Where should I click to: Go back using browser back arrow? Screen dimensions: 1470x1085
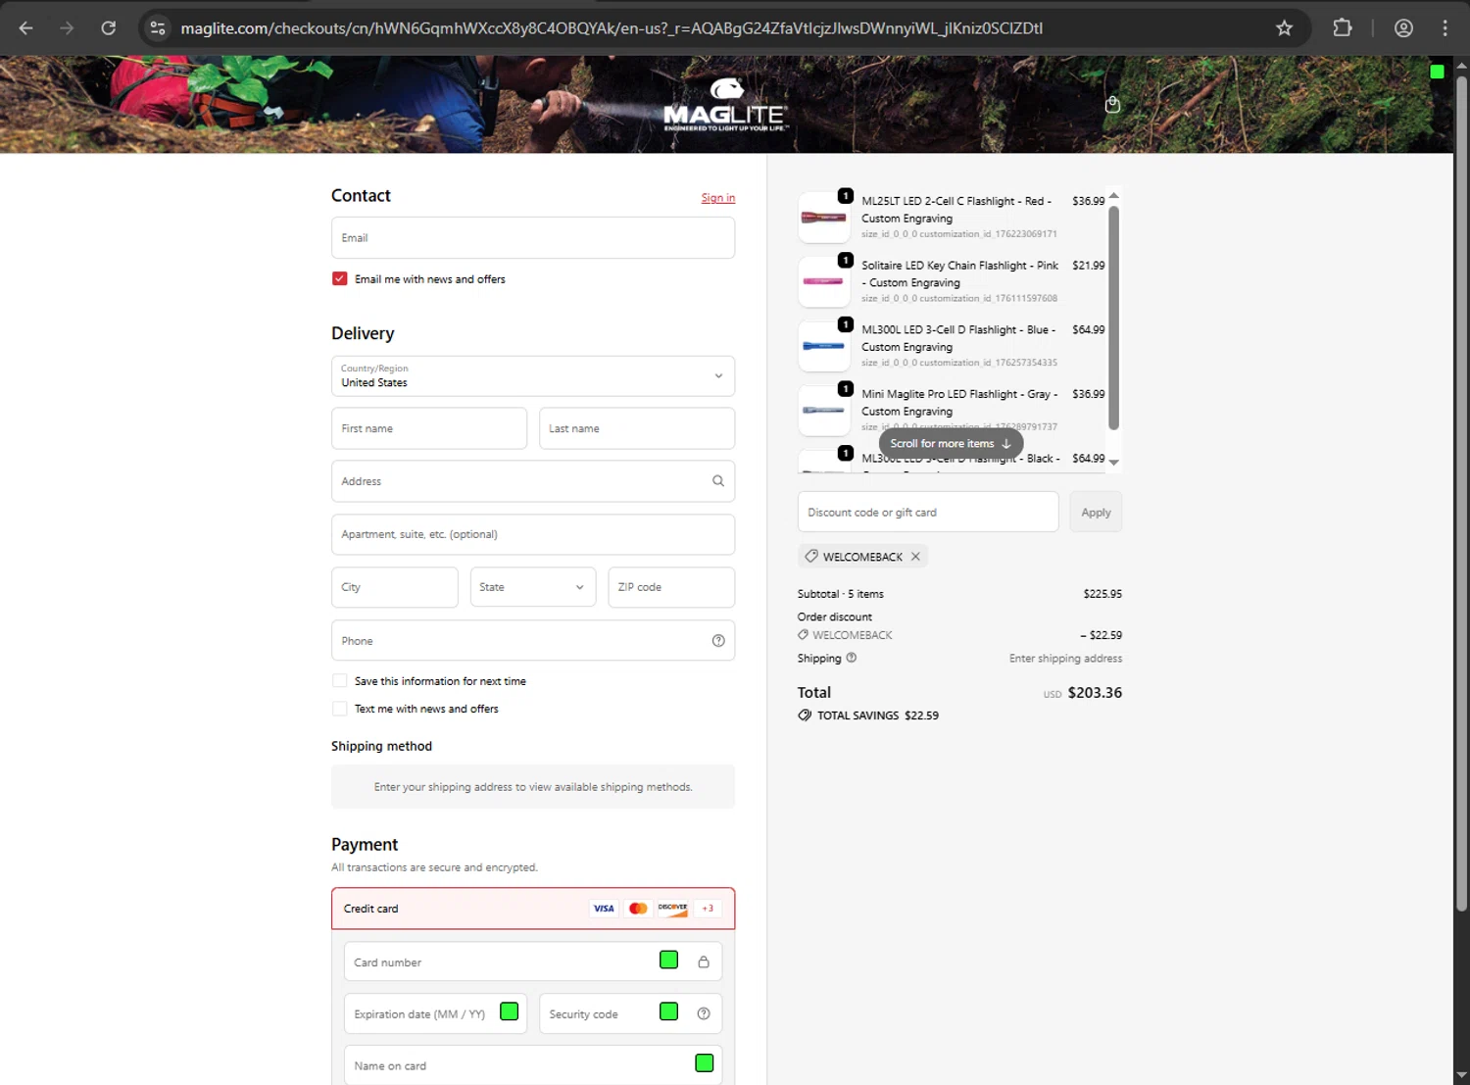(x=26, y=28)
